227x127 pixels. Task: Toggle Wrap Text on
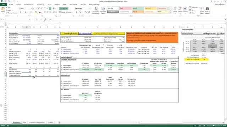pyautogui.click(x=63, y=8)
